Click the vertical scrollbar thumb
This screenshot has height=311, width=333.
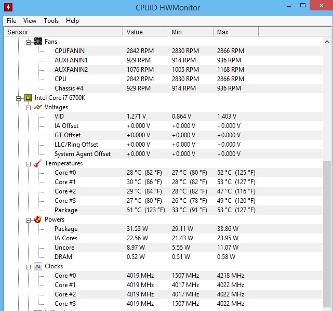click(327, 234)
